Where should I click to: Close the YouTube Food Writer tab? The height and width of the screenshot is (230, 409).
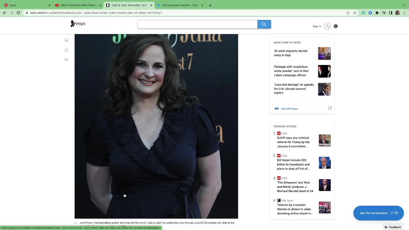click(100, 5)
